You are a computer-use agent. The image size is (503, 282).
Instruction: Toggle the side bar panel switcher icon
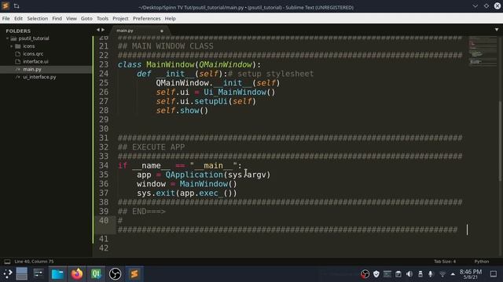7,262
